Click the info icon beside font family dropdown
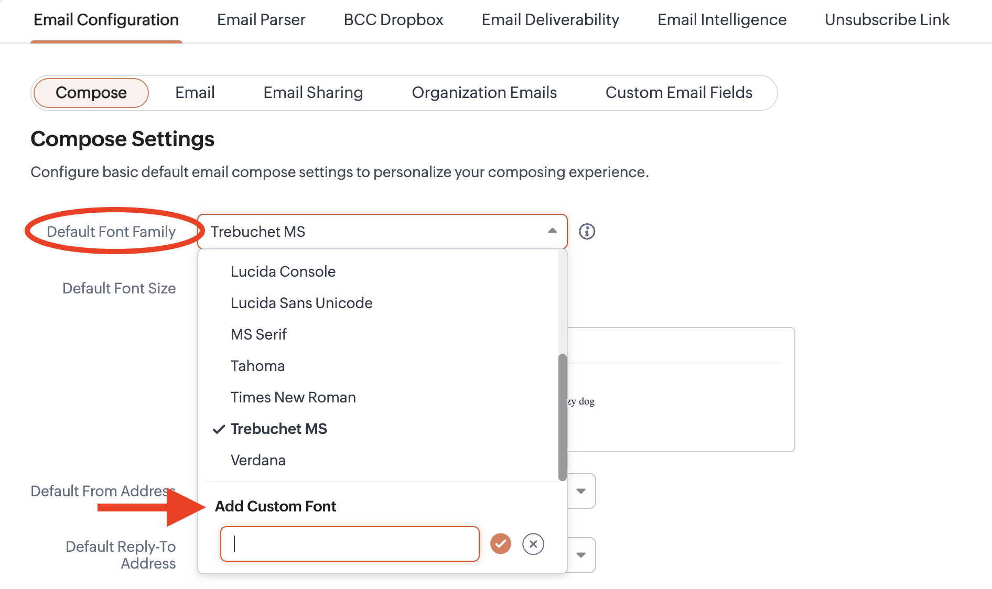 [x=587, y=232]
